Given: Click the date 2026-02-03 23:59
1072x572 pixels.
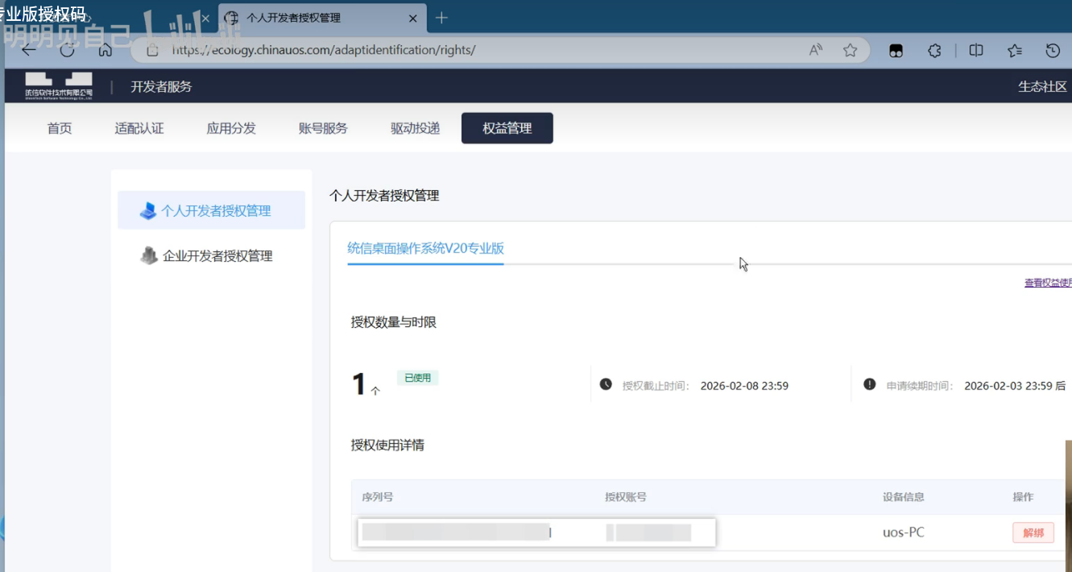Looking at the screenshot, I should [1008, 386].
